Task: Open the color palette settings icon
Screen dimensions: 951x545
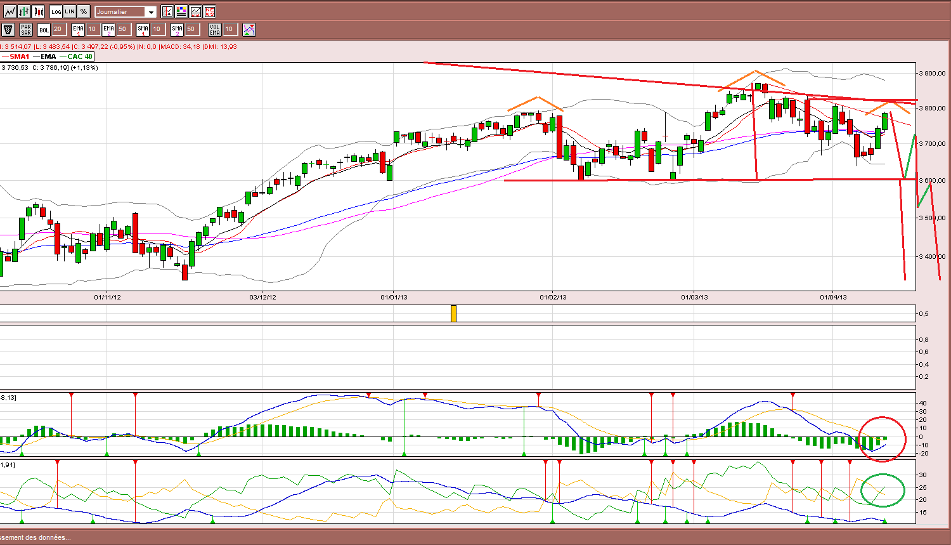Action: tap(181, 11)
